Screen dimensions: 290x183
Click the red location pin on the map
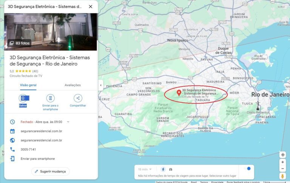(x=179, y=93)
